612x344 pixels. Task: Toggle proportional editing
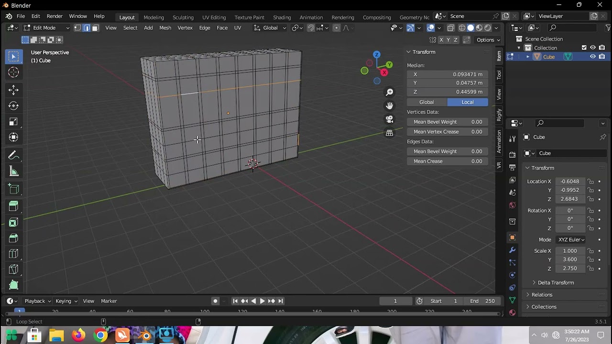(x=336, y=28)
